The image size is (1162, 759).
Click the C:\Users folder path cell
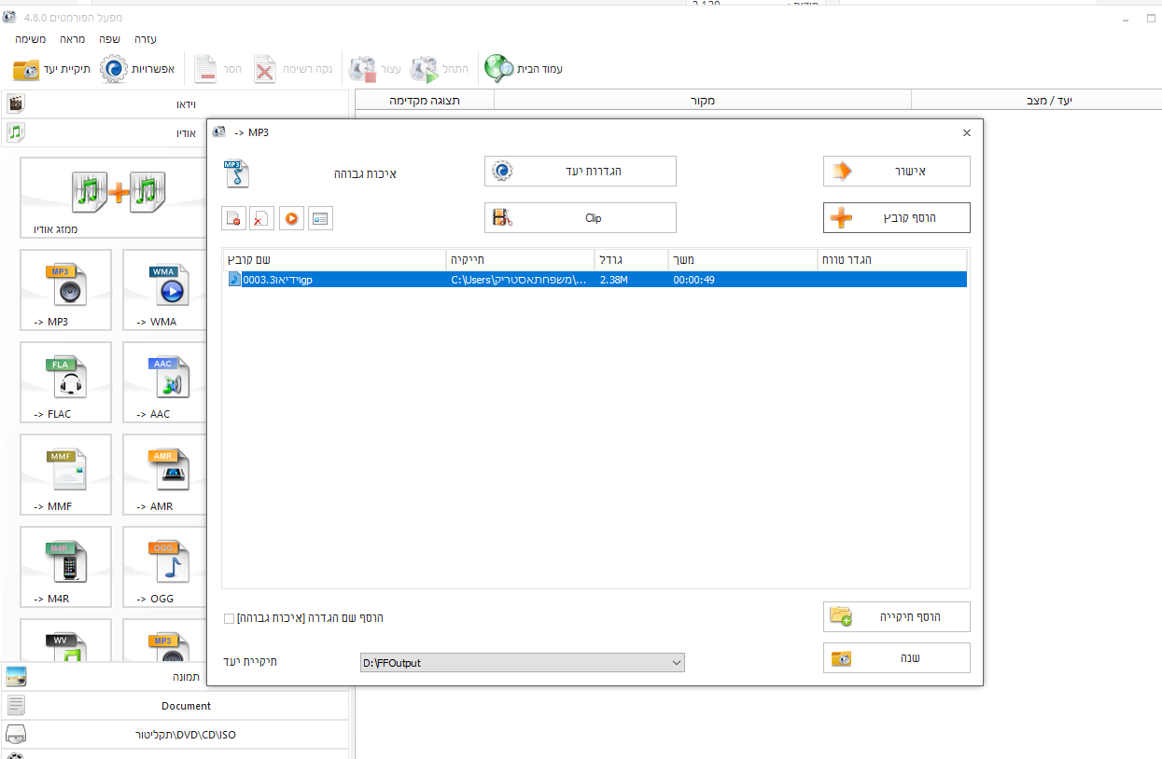coord(519,280)
